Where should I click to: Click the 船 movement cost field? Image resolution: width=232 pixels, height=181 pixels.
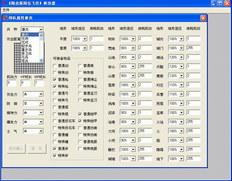(193, 140)
